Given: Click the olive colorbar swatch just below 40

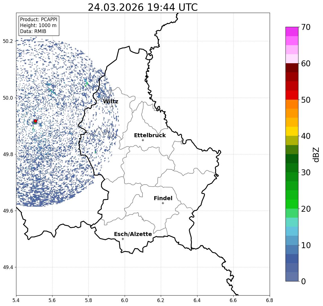Looking at the screenshot, I should click(292, 140).
